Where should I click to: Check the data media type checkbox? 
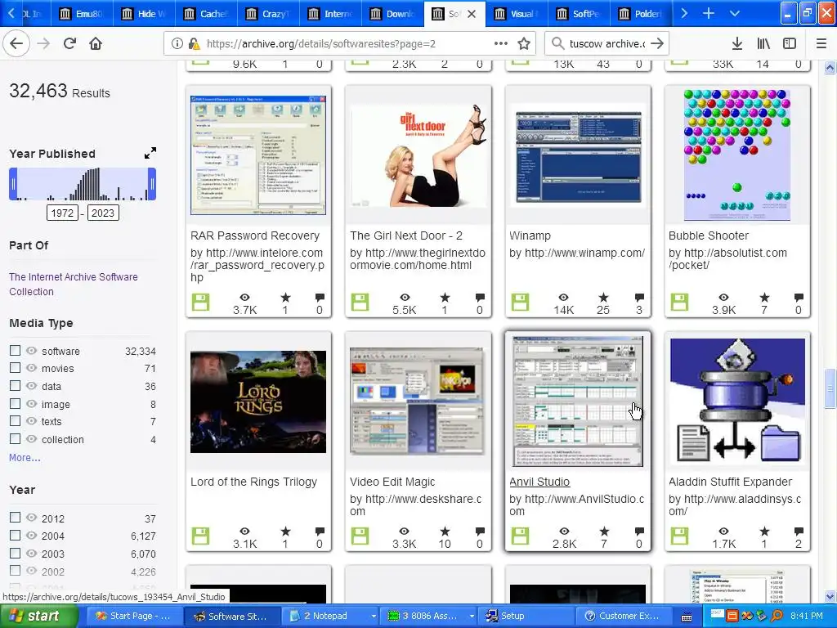pyautogui.click(x=15, y=386)
